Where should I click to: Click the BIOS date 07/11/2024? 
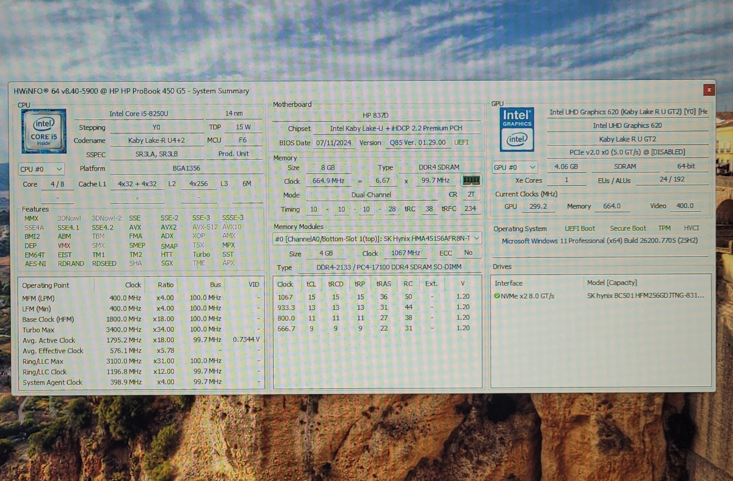pyautogui.click(x=334, y=143)
